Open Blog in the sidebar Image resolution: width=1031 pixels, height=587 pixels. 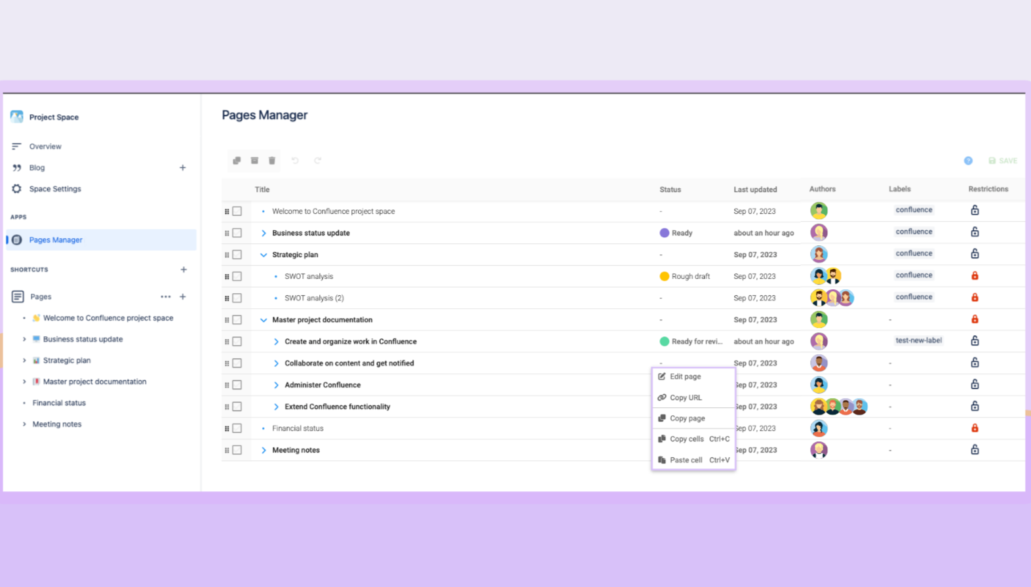coord(37,168)
